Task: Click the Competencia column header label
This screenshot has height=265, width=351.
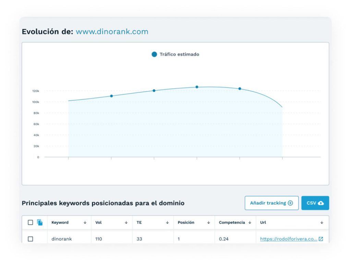Action: (x=232, y=223)
